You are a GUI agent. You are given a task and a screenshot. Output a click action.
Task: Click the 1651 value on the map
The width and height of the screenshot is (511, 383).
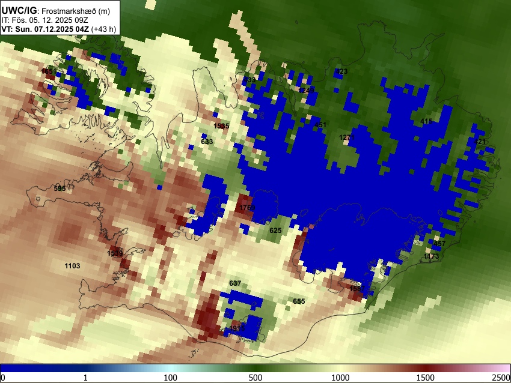tap(49, 71)
